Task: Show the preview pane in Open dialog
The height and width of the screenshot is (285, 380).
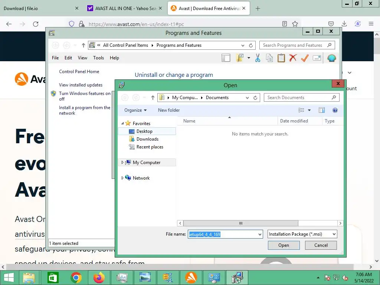Action: 322,110
